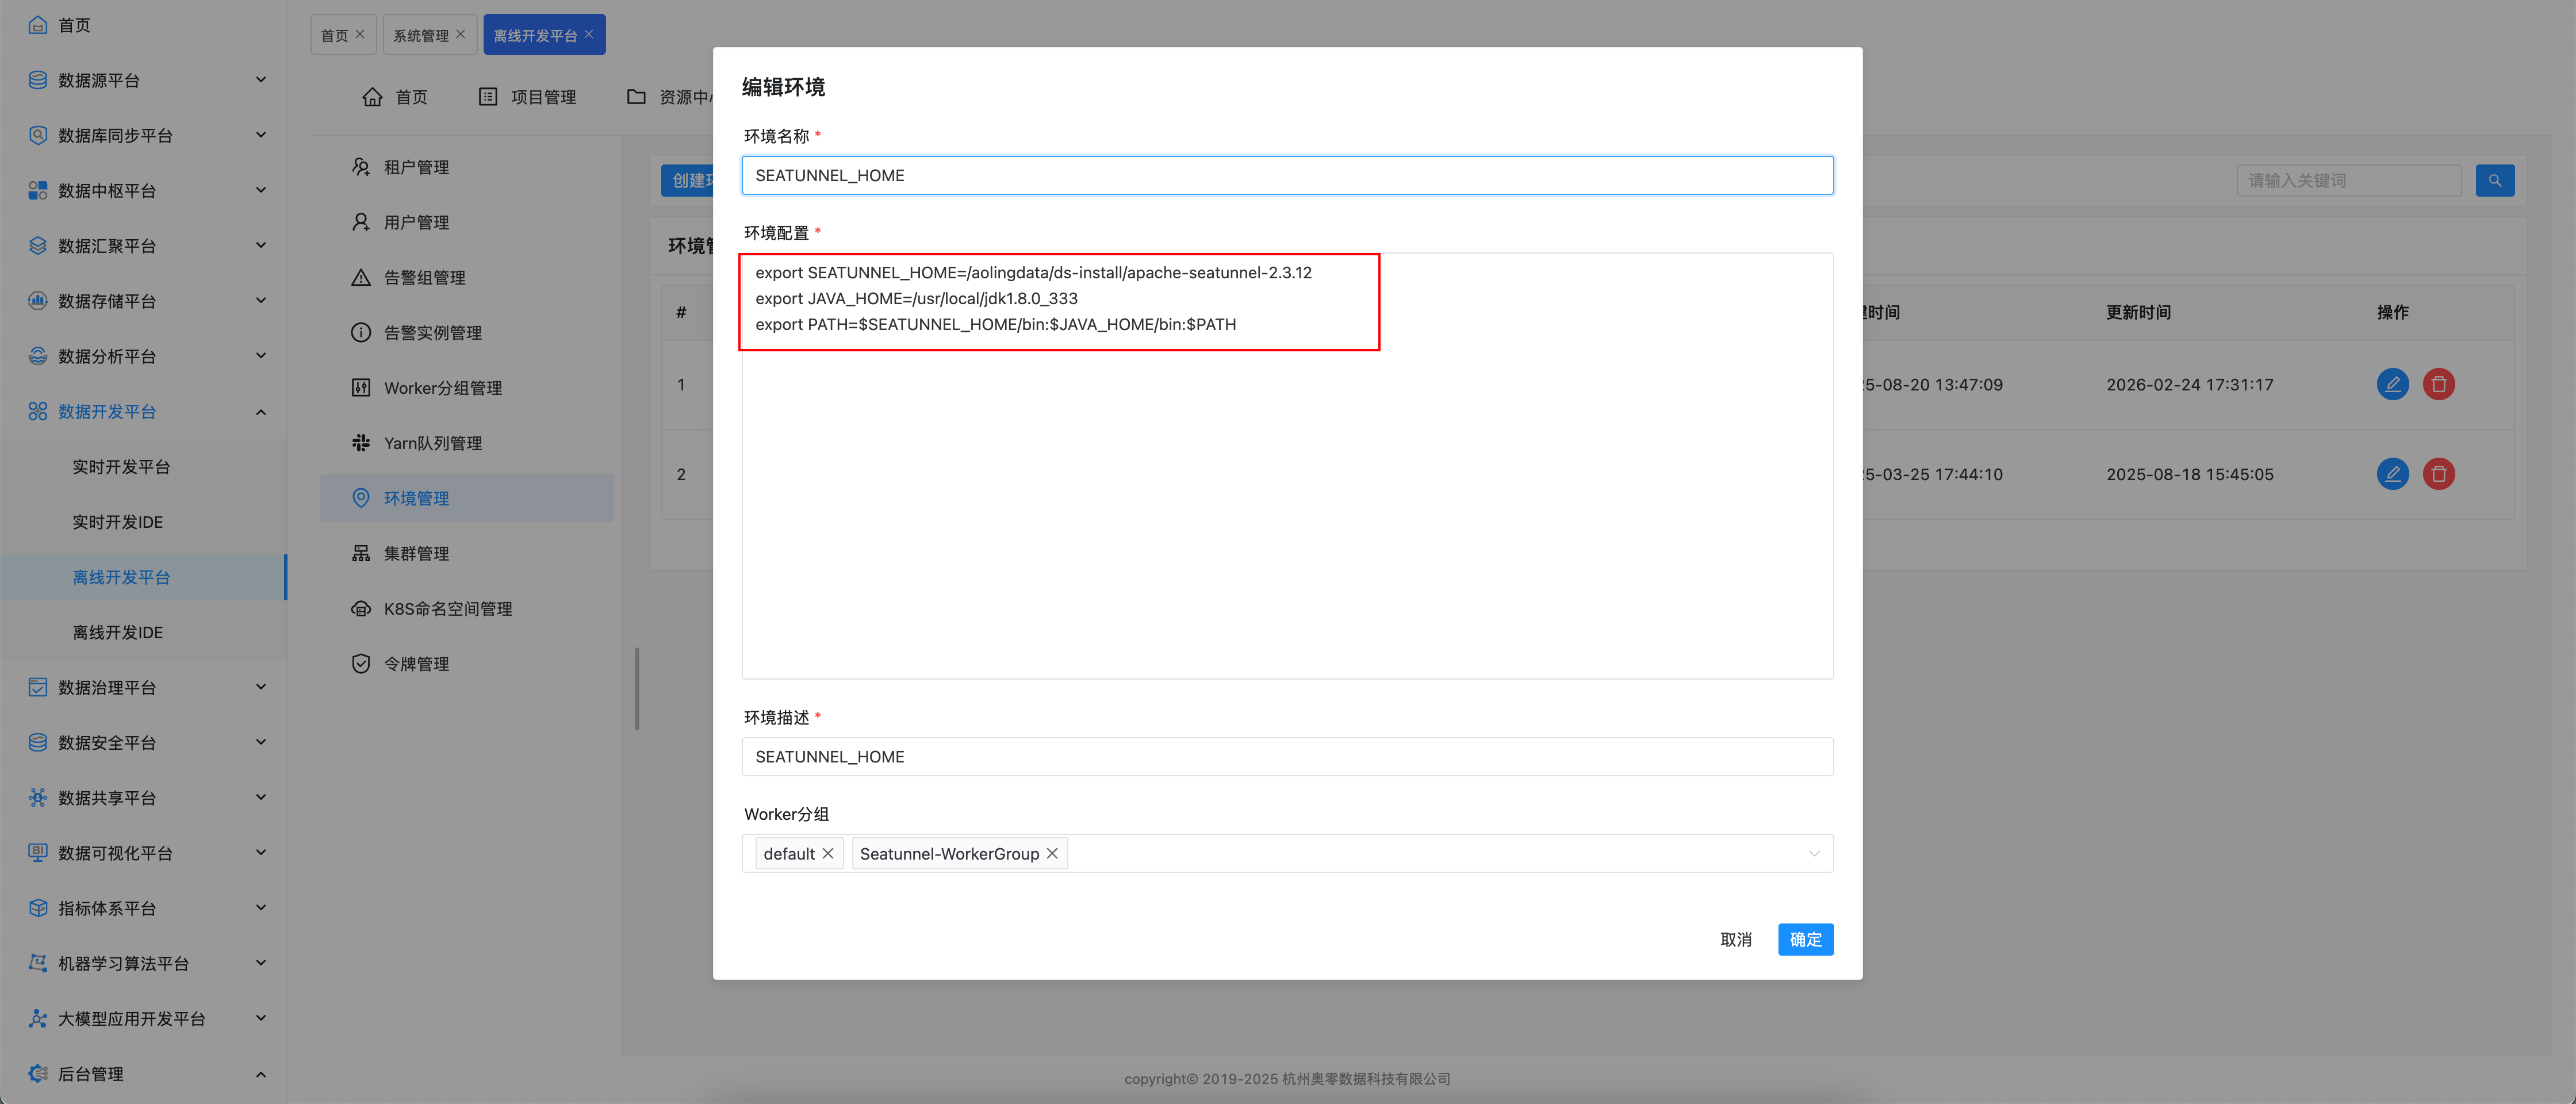Remove Seatunnel-WorkerGroup tag from selection

[1052, 854]
